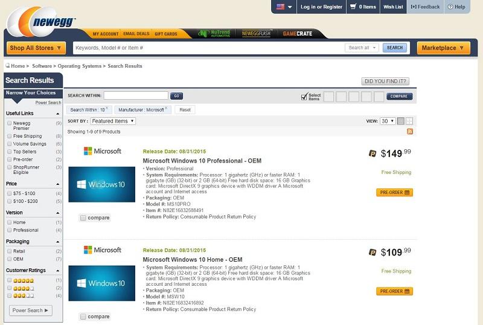
Task: Click Log in or Register
Action: point(321,7)
